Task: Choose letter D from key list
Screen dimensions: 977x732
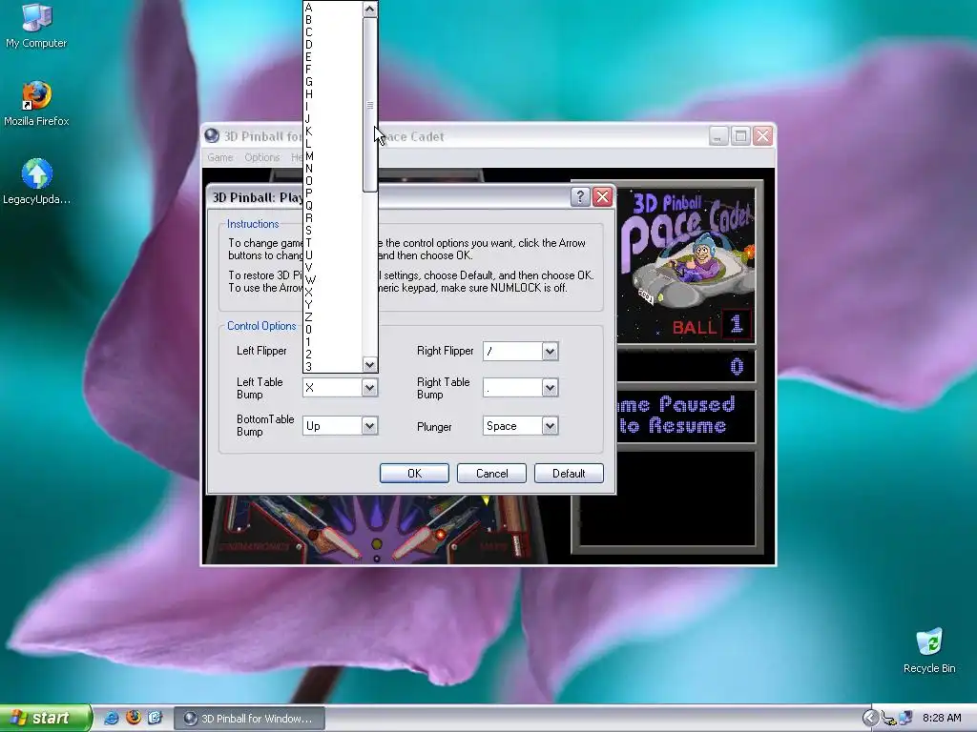Action: [333, 45]
